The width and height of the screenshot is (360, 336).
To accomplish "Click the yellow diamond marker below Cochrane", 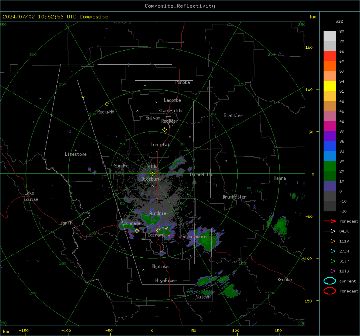I will [137, 231].
